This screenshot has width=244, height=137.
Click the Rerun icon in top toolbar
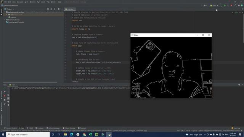click(x=222, y=5)
